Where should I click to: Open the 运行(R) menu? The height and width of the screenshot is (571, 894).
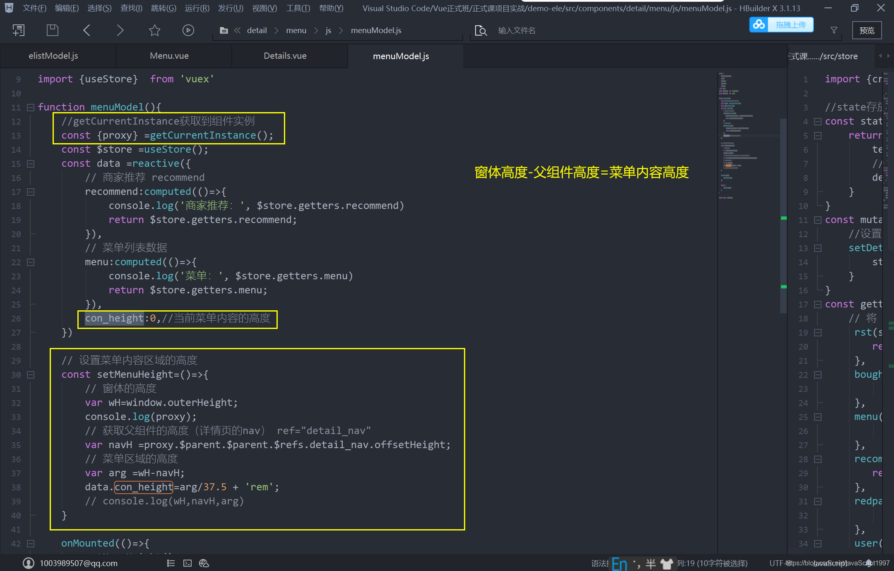(x=197, y=8)
